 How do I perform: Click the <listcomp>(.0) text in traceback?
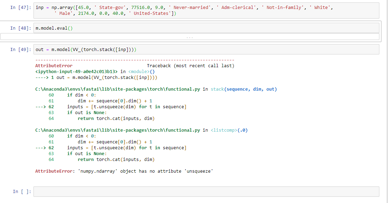pos(229,130)
